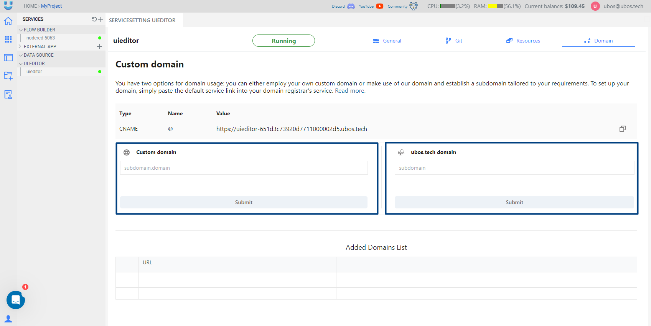The height and width of the screenshot is (326, 651).
Task: Focus the ubos.tech subdomain input field
Action: 514,168
